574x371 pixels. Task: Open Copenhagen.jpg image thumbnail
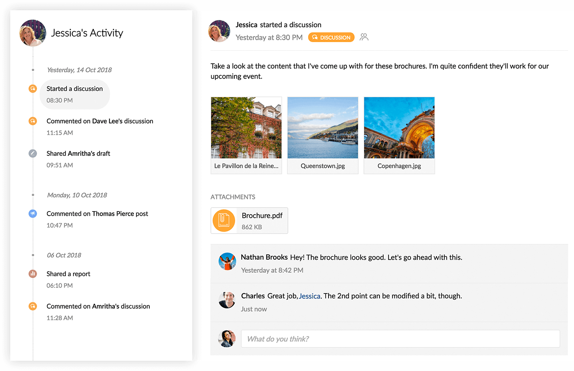[x=399, y=128]
